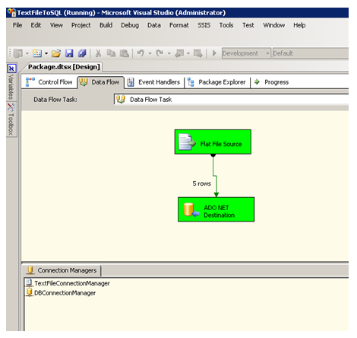Click the New Project toolbar icon
The height and width of the screenshot is (338, 357).
[x=18, y=53]
